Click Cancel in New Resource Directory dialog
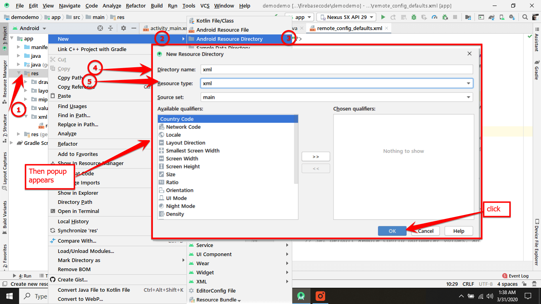 (x=426, y=231)
